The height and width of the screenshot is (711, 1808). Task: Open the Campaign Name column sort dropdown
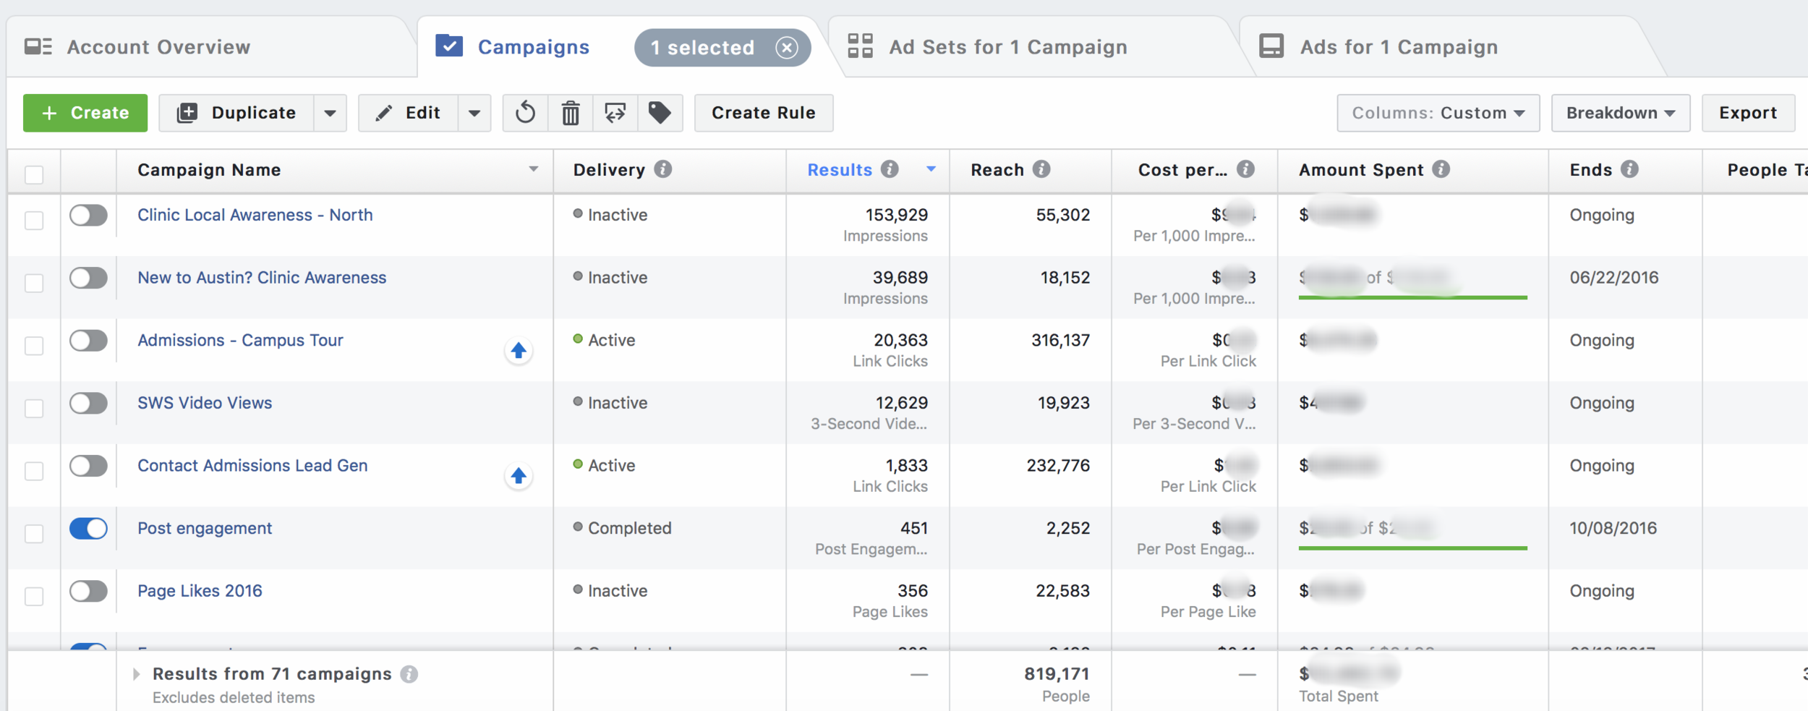tap(534, 169)
